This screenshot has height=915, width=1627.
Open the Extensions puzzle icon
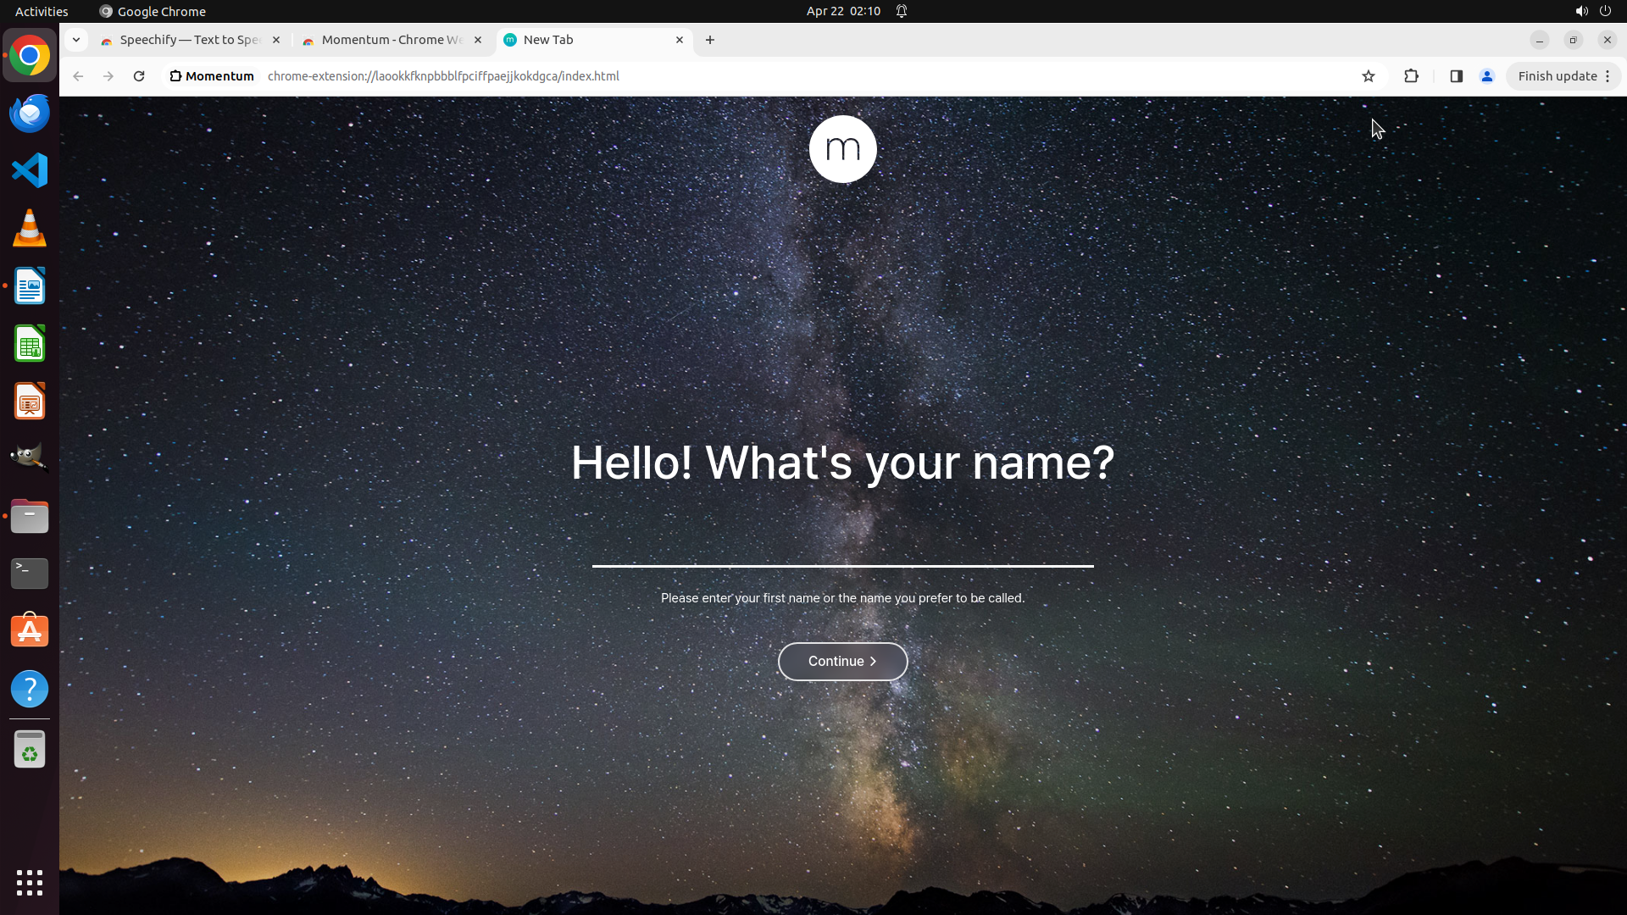pos(1411,76)
